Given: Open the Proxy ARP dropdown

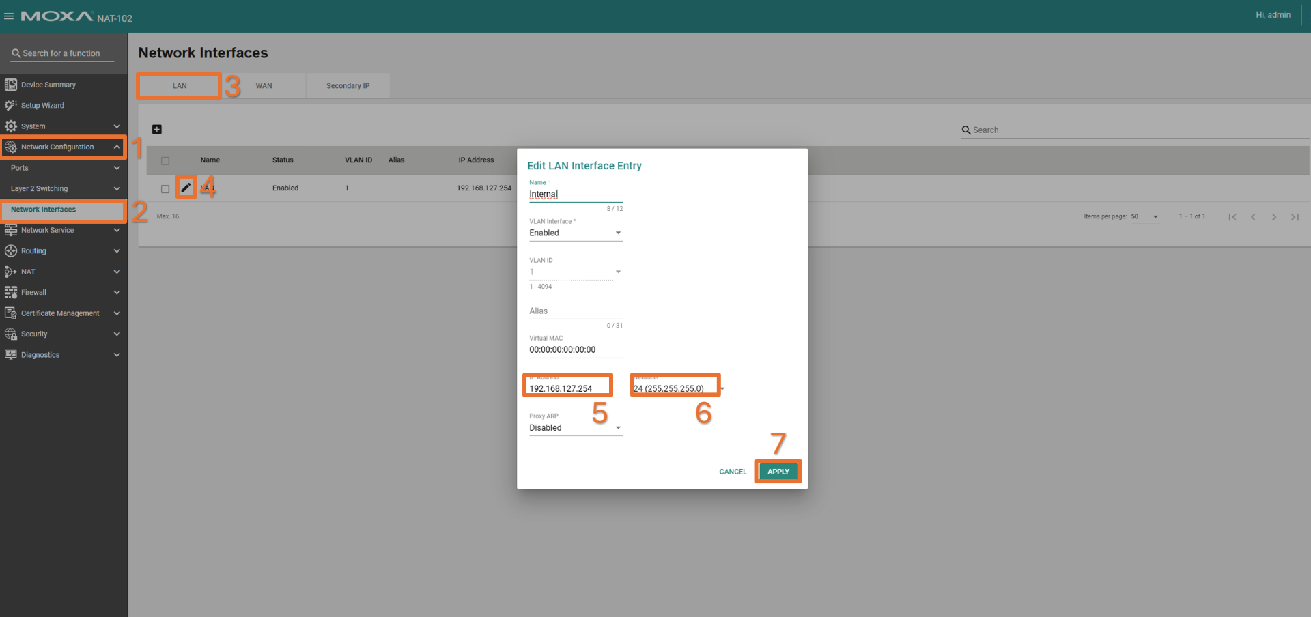Looking at the screenshot, I should point(575,428).
